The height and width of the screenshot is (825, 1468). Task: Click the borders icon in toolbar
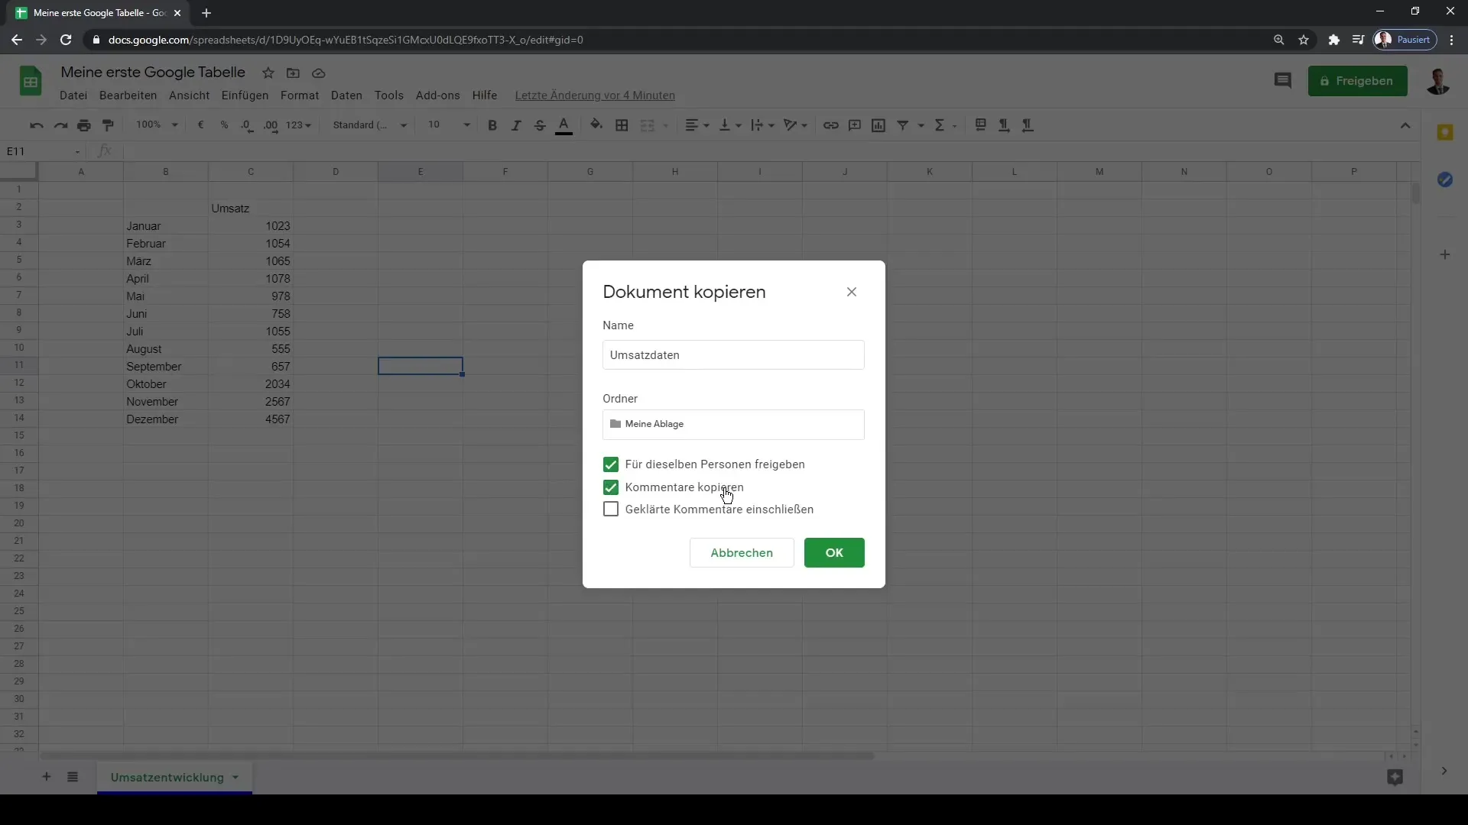[622, 125]
